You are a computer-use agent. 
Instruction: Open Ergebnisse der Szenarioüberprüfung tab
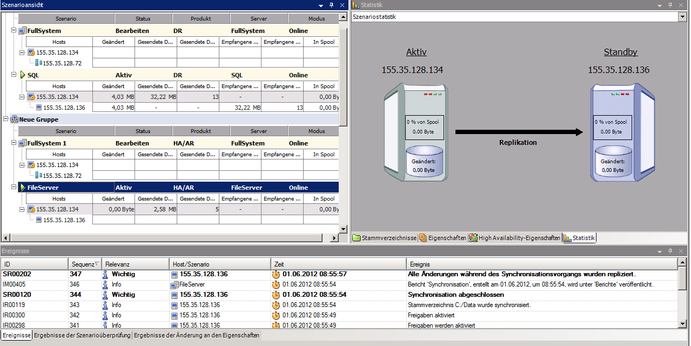pos(82,335)
